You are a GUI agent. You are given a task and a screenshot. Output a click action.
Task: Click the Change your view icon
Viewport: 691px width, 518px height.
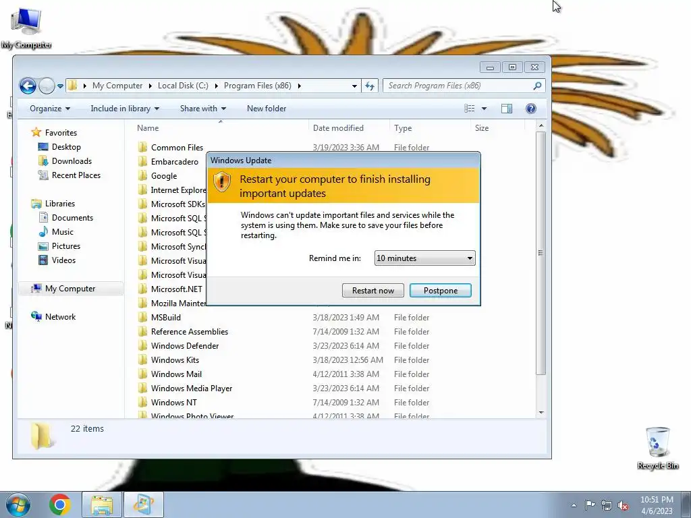click(x=470, y=109)
